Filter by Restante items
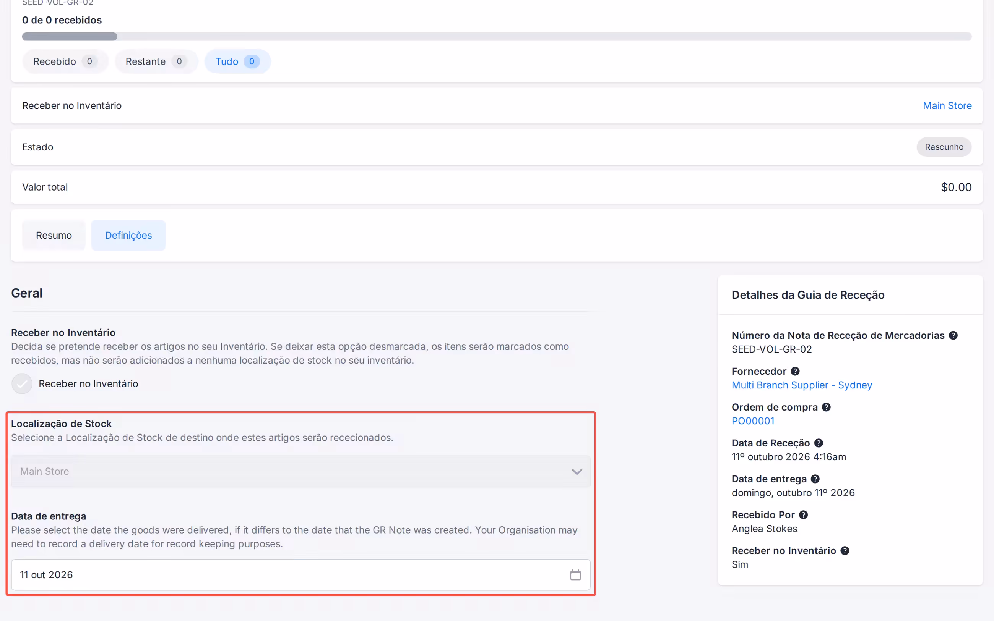994x621 pixels. point(156,61)
